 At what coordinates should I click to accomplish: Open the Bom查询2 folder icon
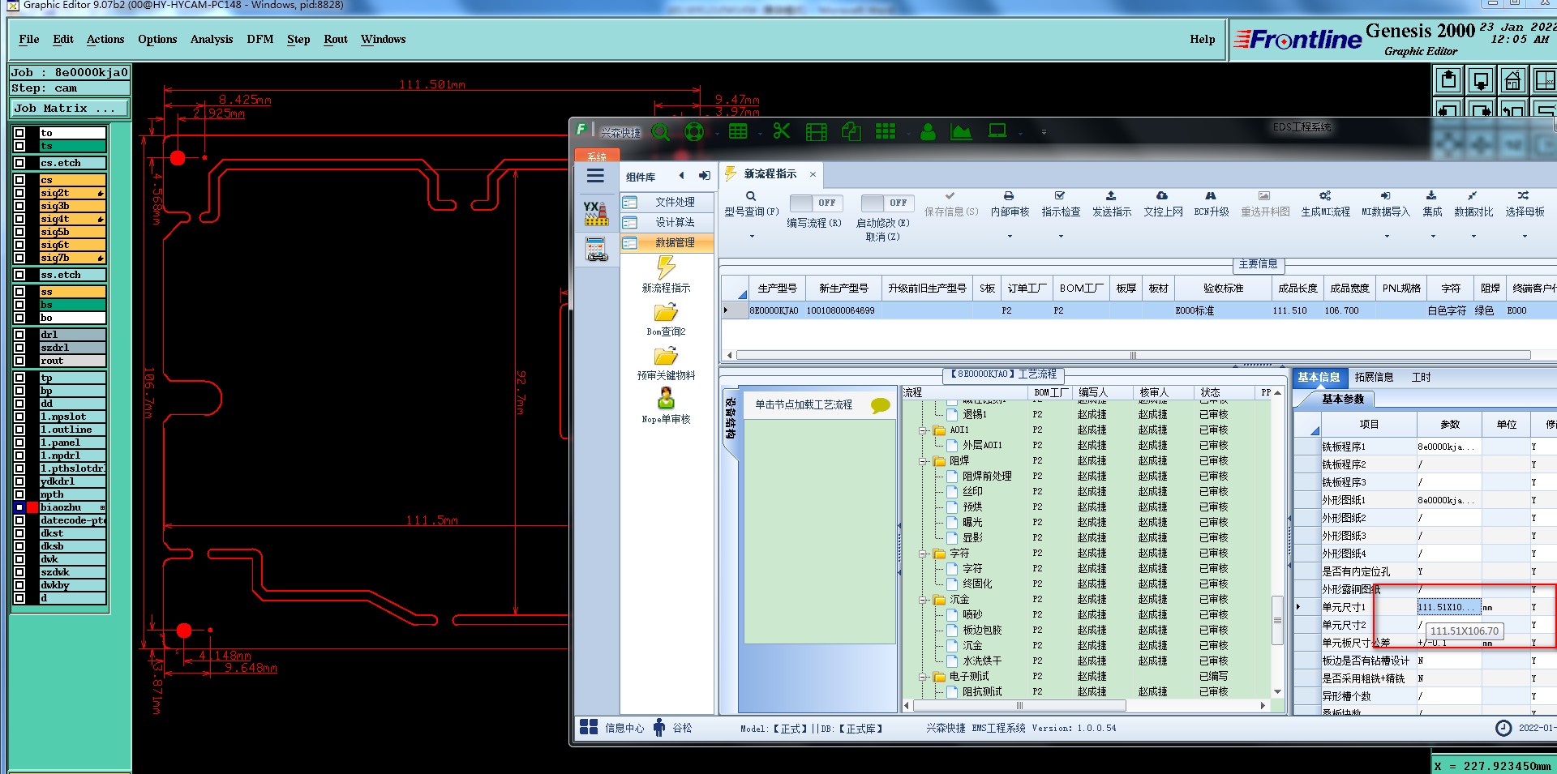[666, 313]
